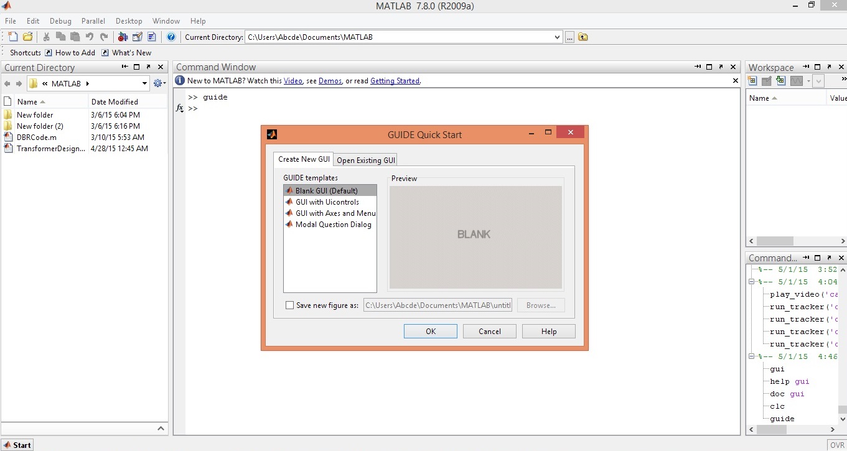Switch to the Open Existing GUI tab

click(365, 160)
